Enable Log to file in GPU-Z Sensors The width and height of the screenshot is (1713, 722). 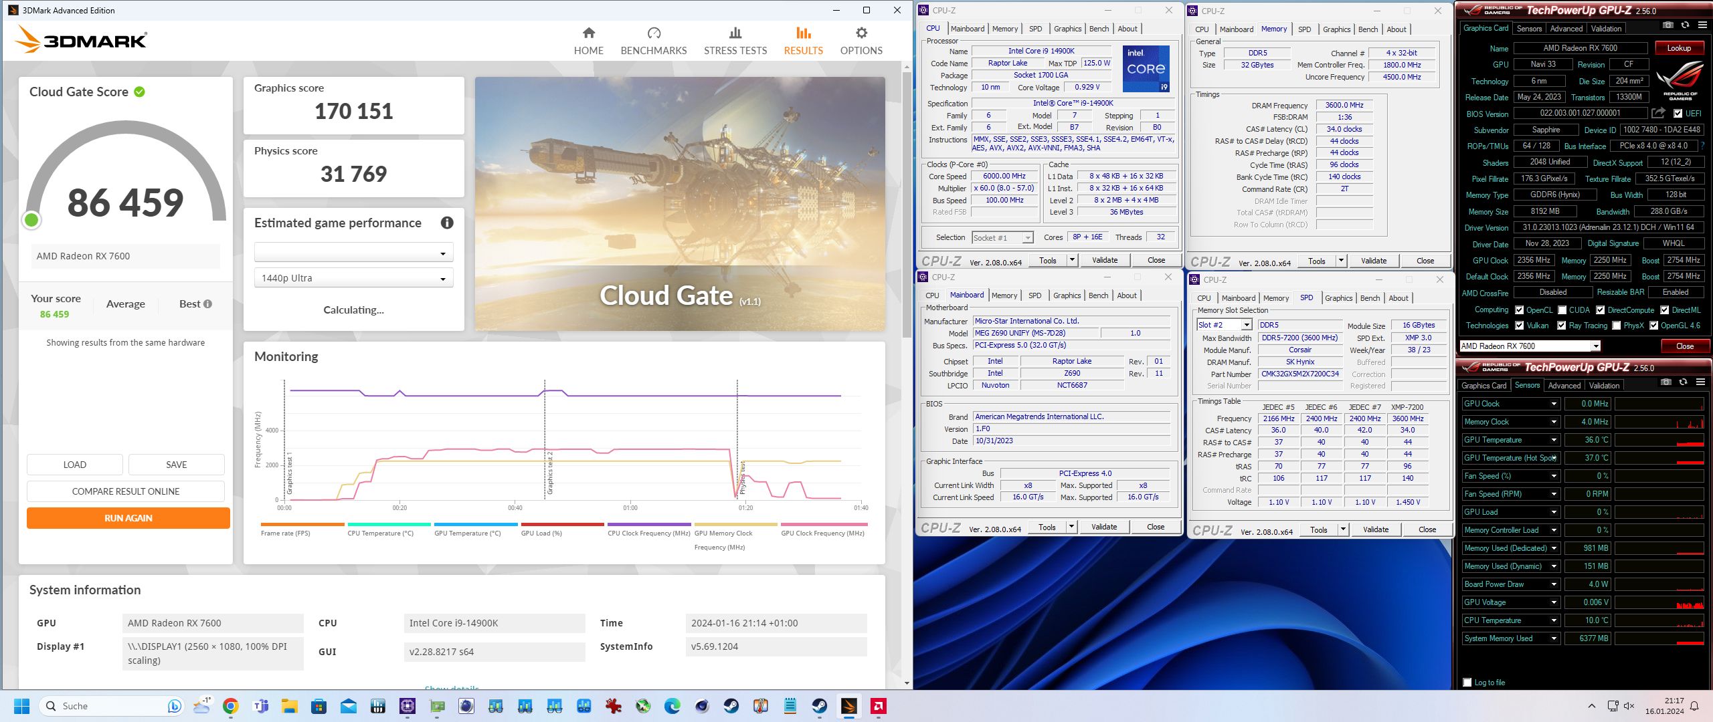point(1467,683)
